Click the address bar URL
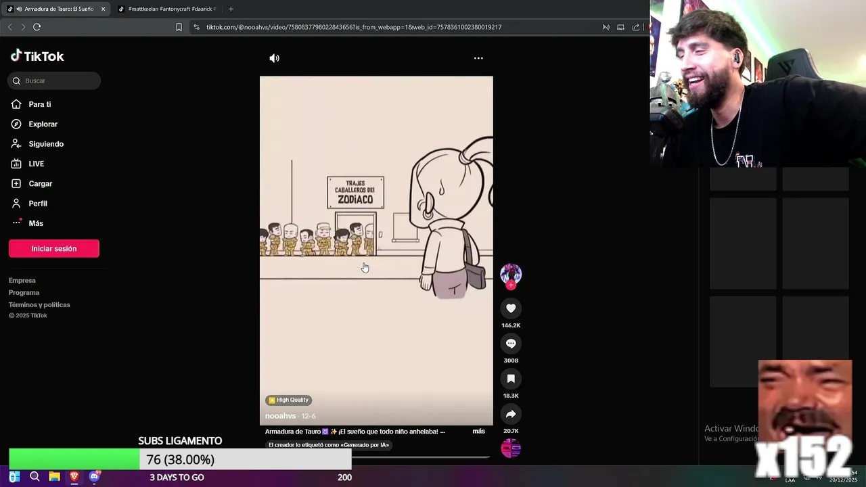The image size is (866, 487). point(354,27)
